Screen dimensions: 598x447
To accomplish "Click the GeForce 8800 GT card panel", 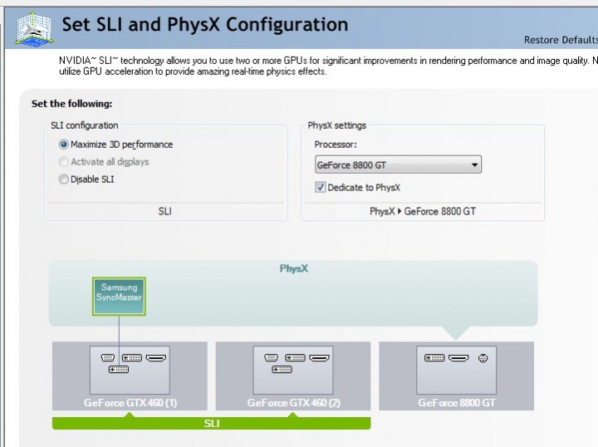I will [456, 376].
